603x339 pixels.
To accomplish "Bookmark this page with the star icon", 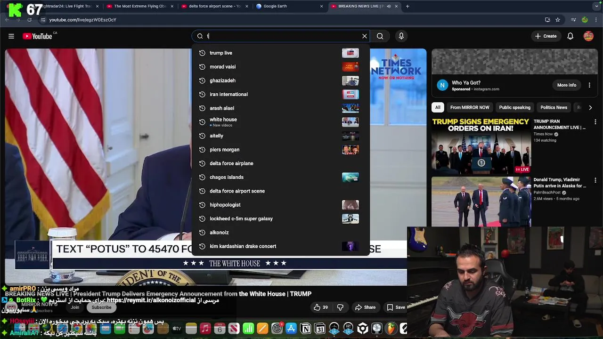I will coord(558,20).
